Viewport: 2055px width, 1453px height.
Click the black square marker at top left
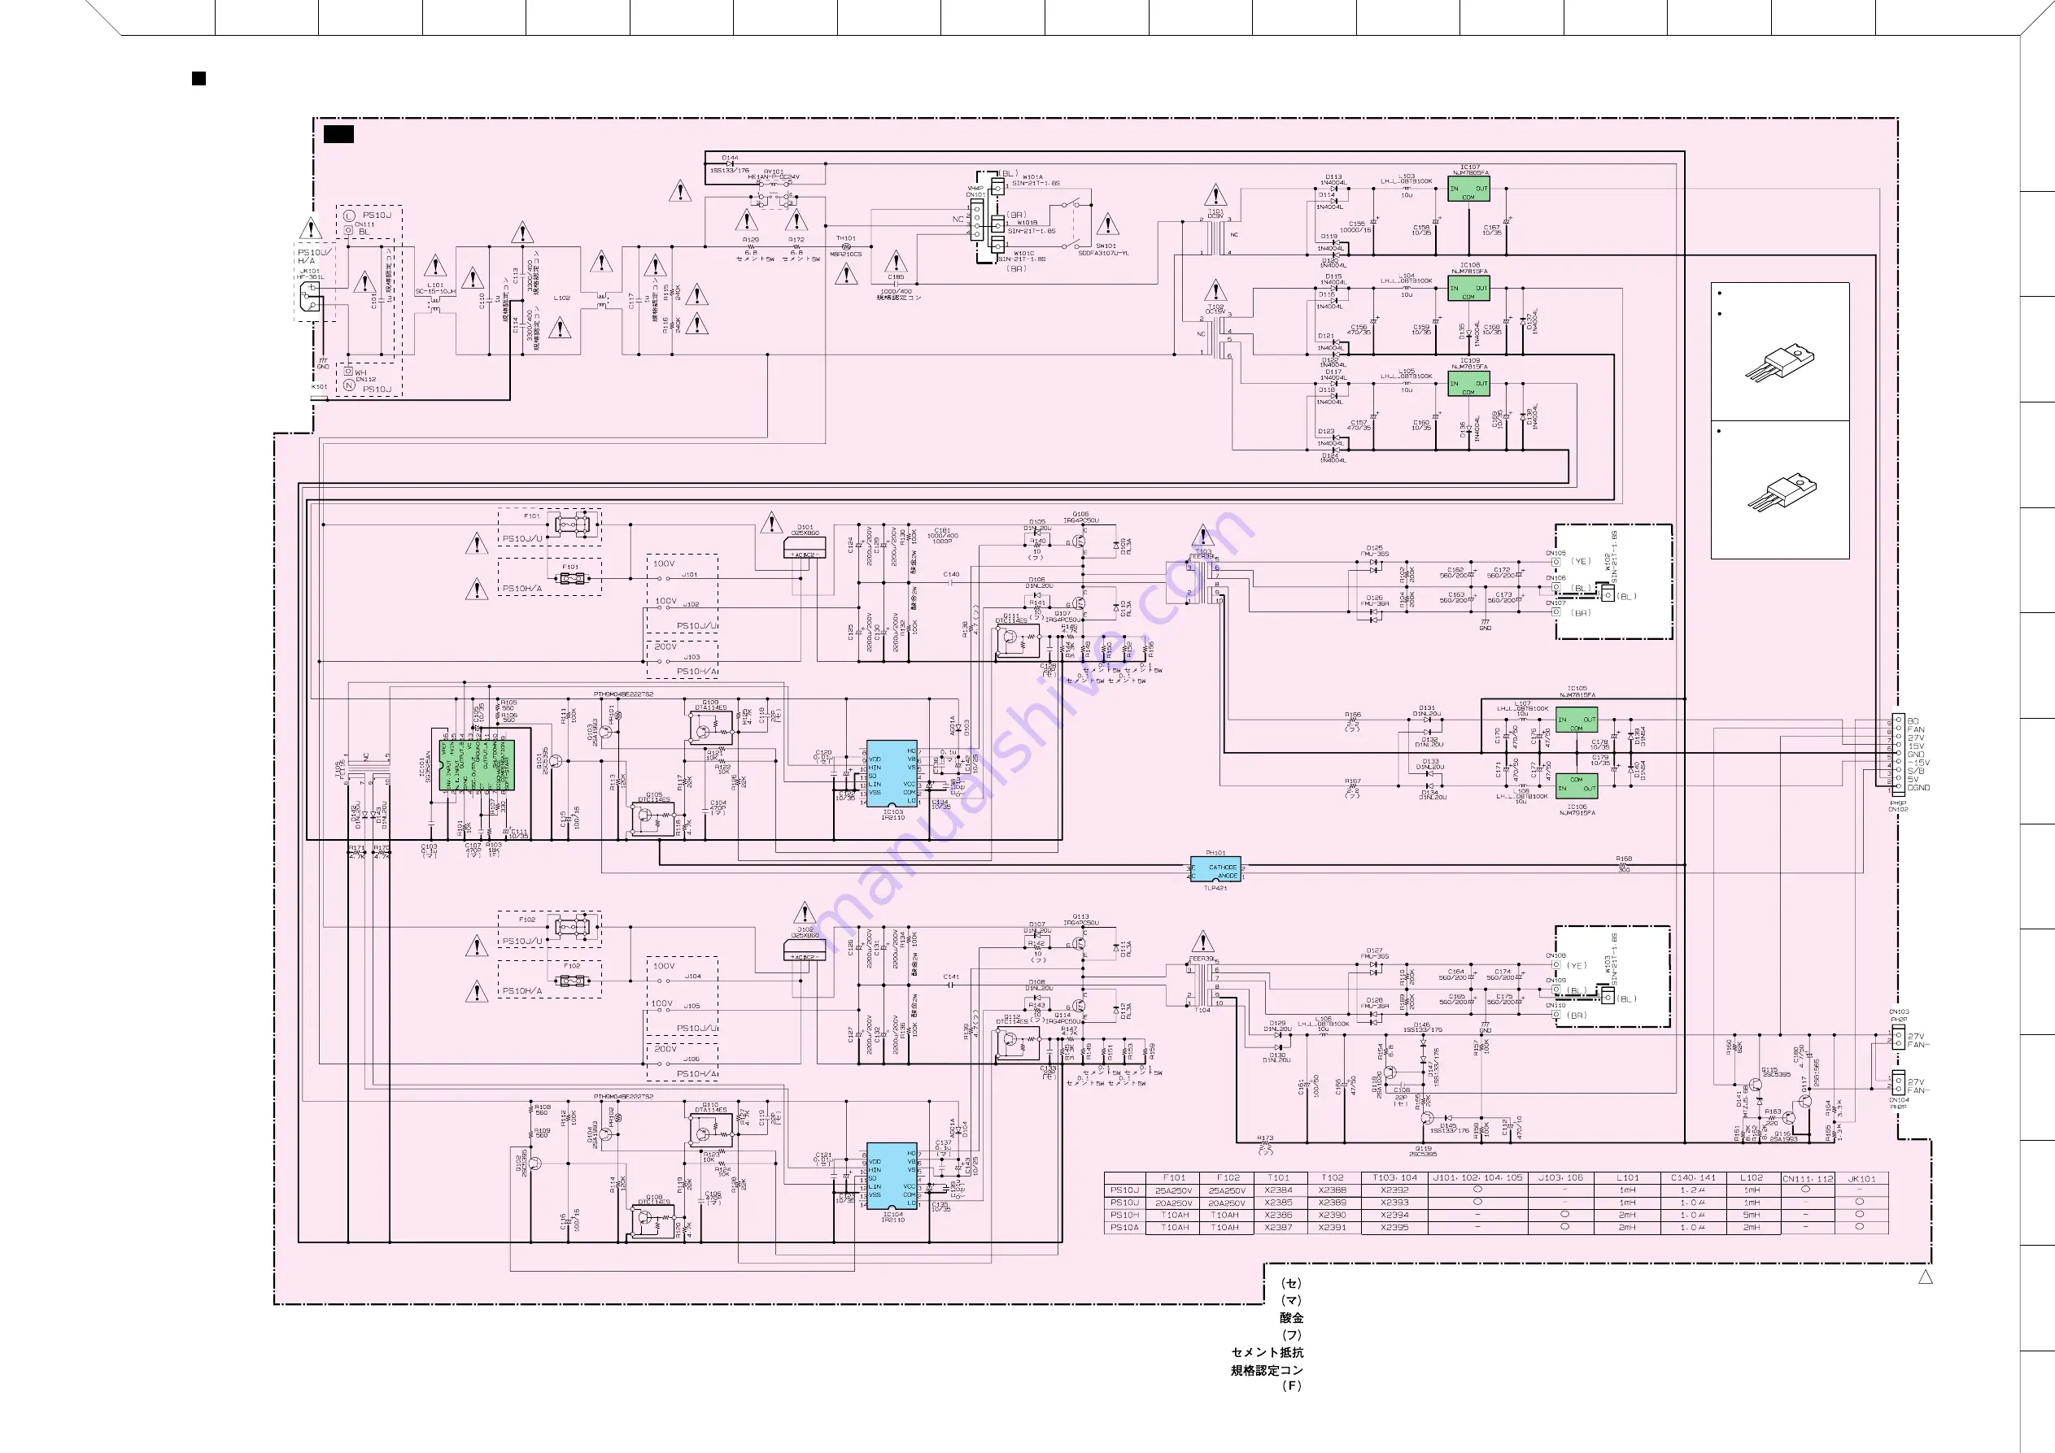[x=199, y=79]
